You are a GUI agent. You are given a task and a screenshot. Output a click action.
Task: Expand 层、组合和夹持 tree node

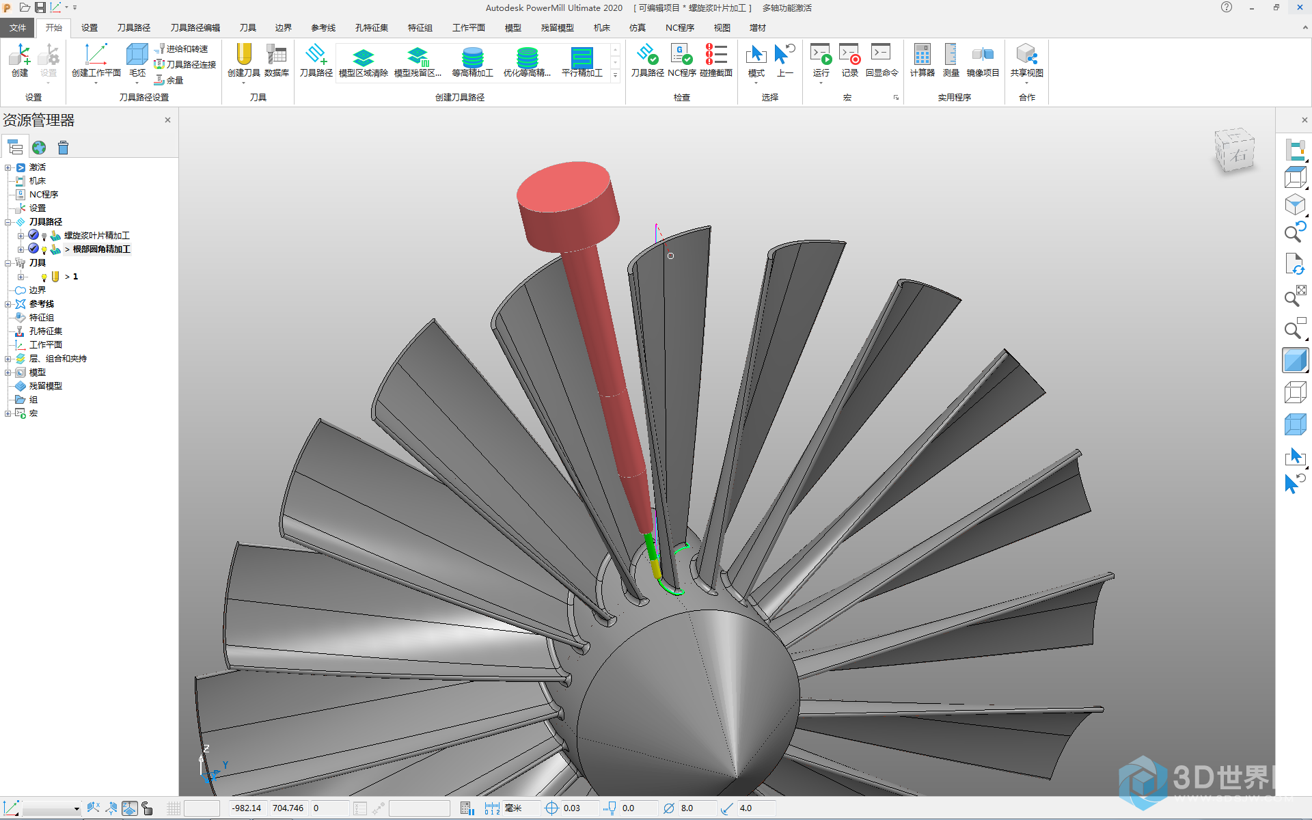point(8,359)
